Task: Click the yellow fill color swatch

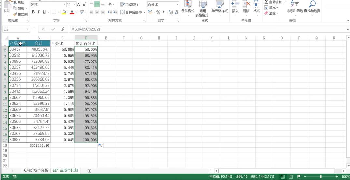Action: (64, 12)
